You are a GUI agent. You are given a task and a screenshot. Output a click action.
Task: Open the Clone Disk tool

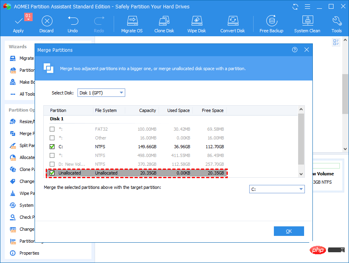(x=165, y=24)
